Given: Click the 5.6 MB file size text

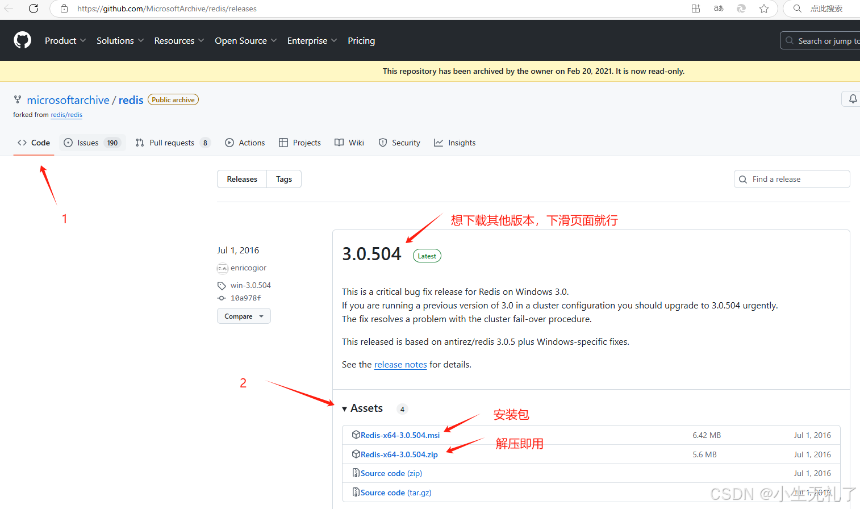Looking at the screenshot, I should tap(704, 454).
